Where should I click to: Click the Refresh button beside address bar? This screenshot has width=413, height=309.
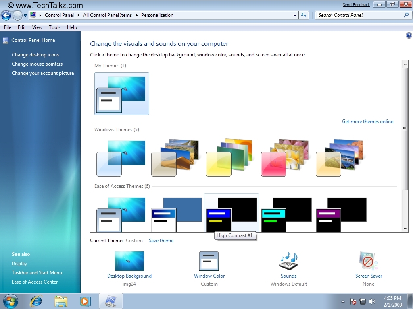tap(304, 15)
